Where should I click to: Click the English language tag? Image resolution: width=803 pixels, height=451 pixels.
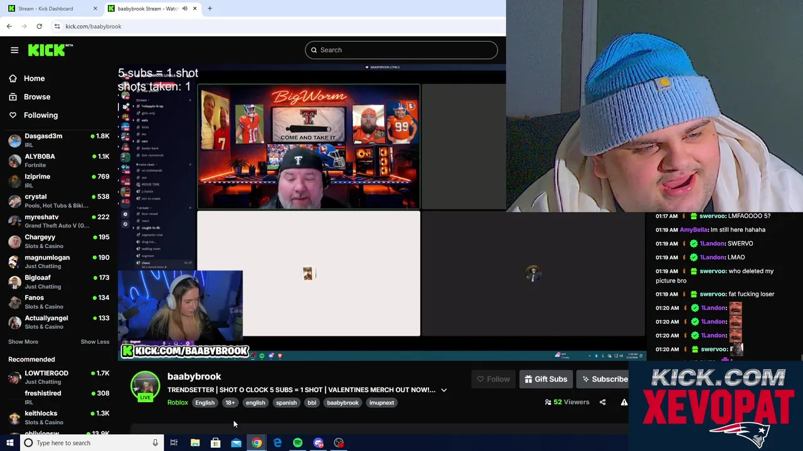coord(205,403)
